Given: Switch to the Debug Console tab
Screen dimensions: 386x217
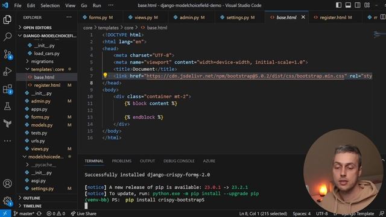Looking at the screenshot, I should click(x=179, y=161).
